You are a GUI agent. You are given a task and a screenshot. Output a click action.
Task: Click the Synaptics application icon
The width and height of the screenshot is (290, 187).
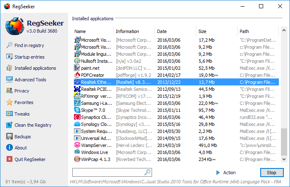[x=77, y=117]
